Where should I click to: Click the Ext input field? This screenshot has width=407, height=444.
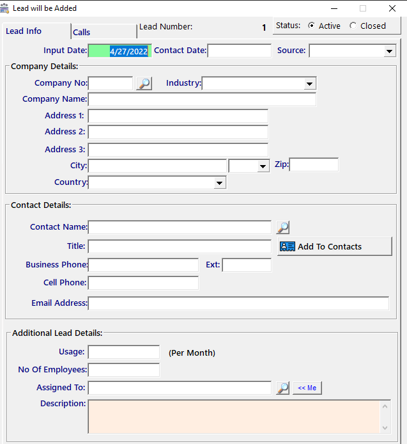coord(247,265)
